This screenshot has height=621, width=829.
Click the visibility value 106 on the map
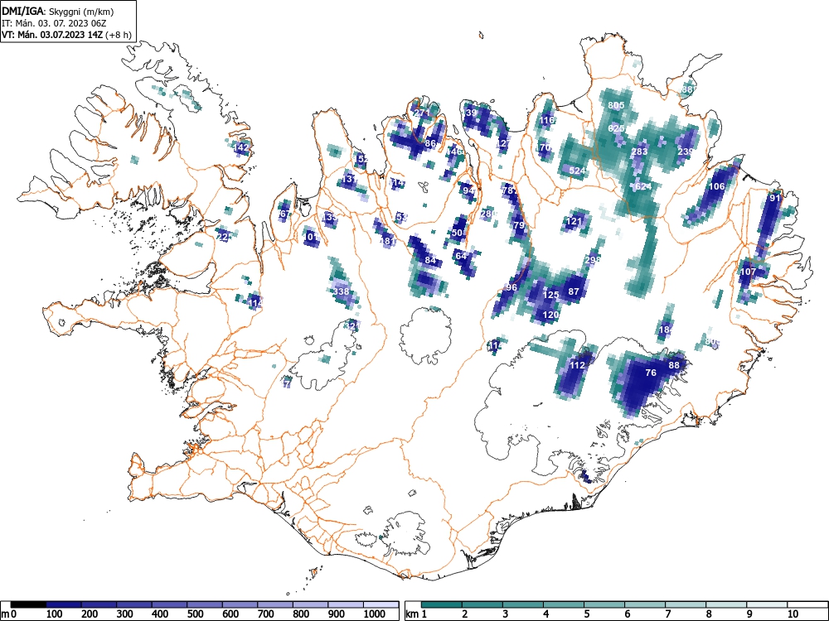pos(716,186)
